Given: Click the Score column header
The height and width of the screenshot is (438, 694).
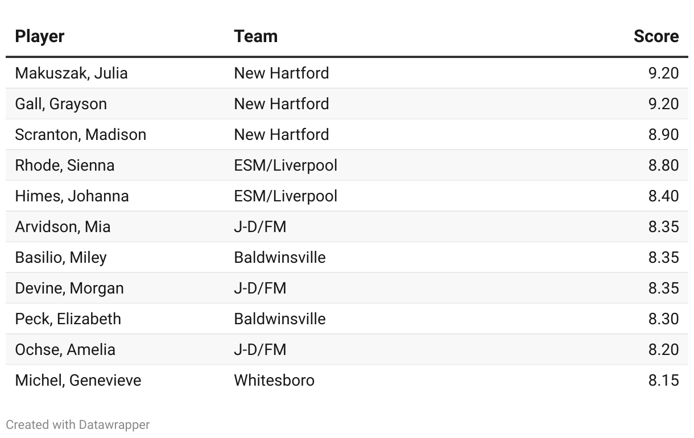Looking at the screenshot, I should pos(656,36).
